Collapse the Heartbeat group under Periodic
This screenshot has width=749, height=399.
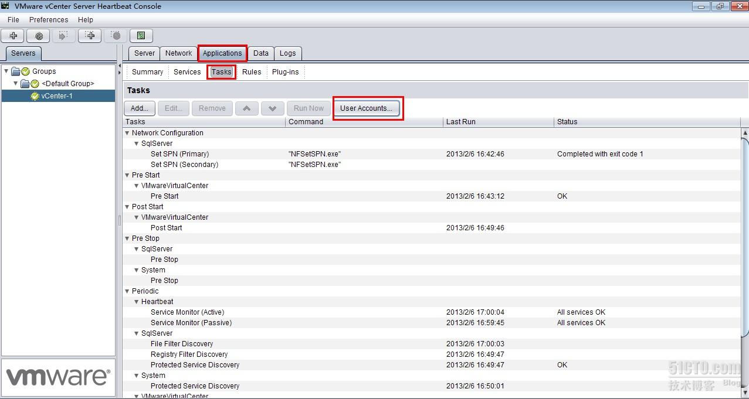(137, 302)
